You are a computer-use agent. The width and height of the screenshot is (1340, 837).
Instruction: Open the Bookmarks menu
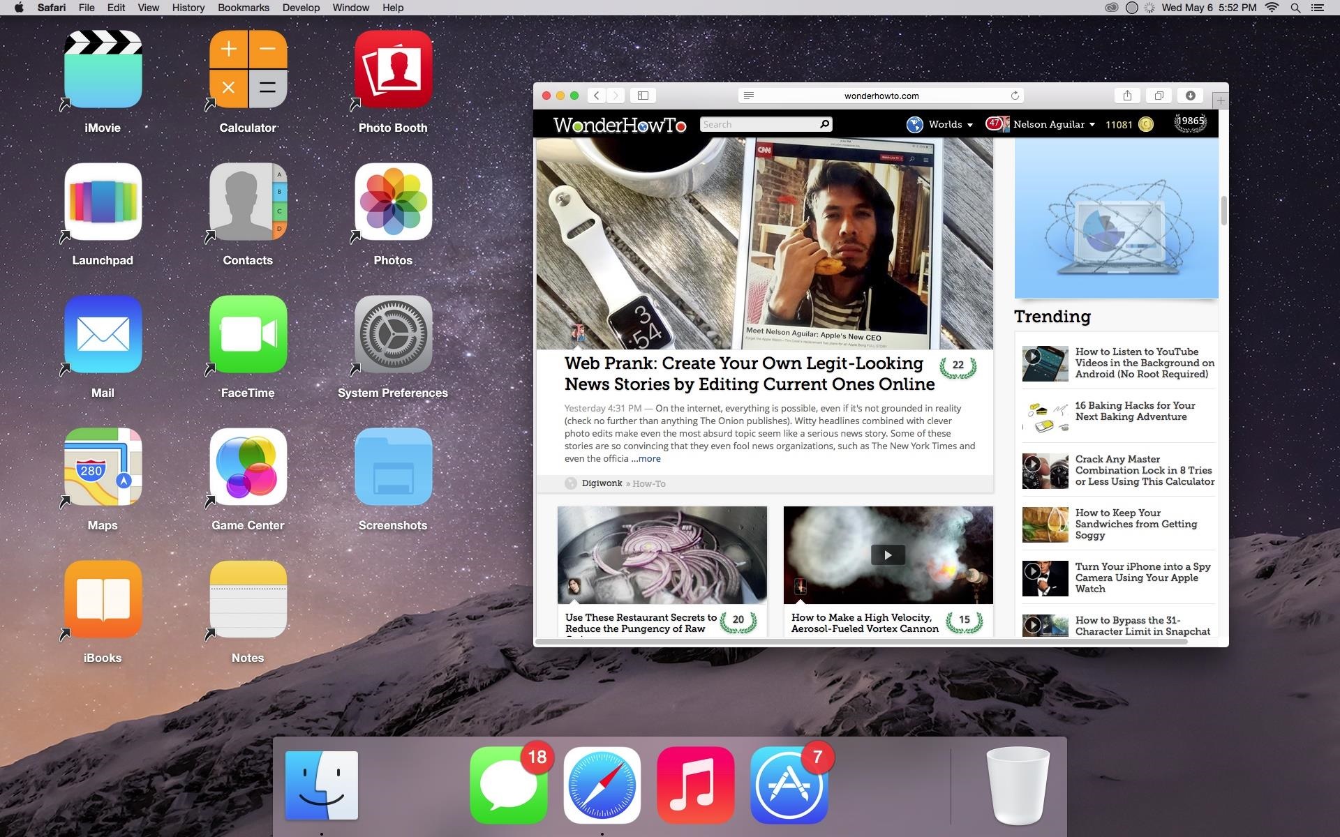point(243,8)
